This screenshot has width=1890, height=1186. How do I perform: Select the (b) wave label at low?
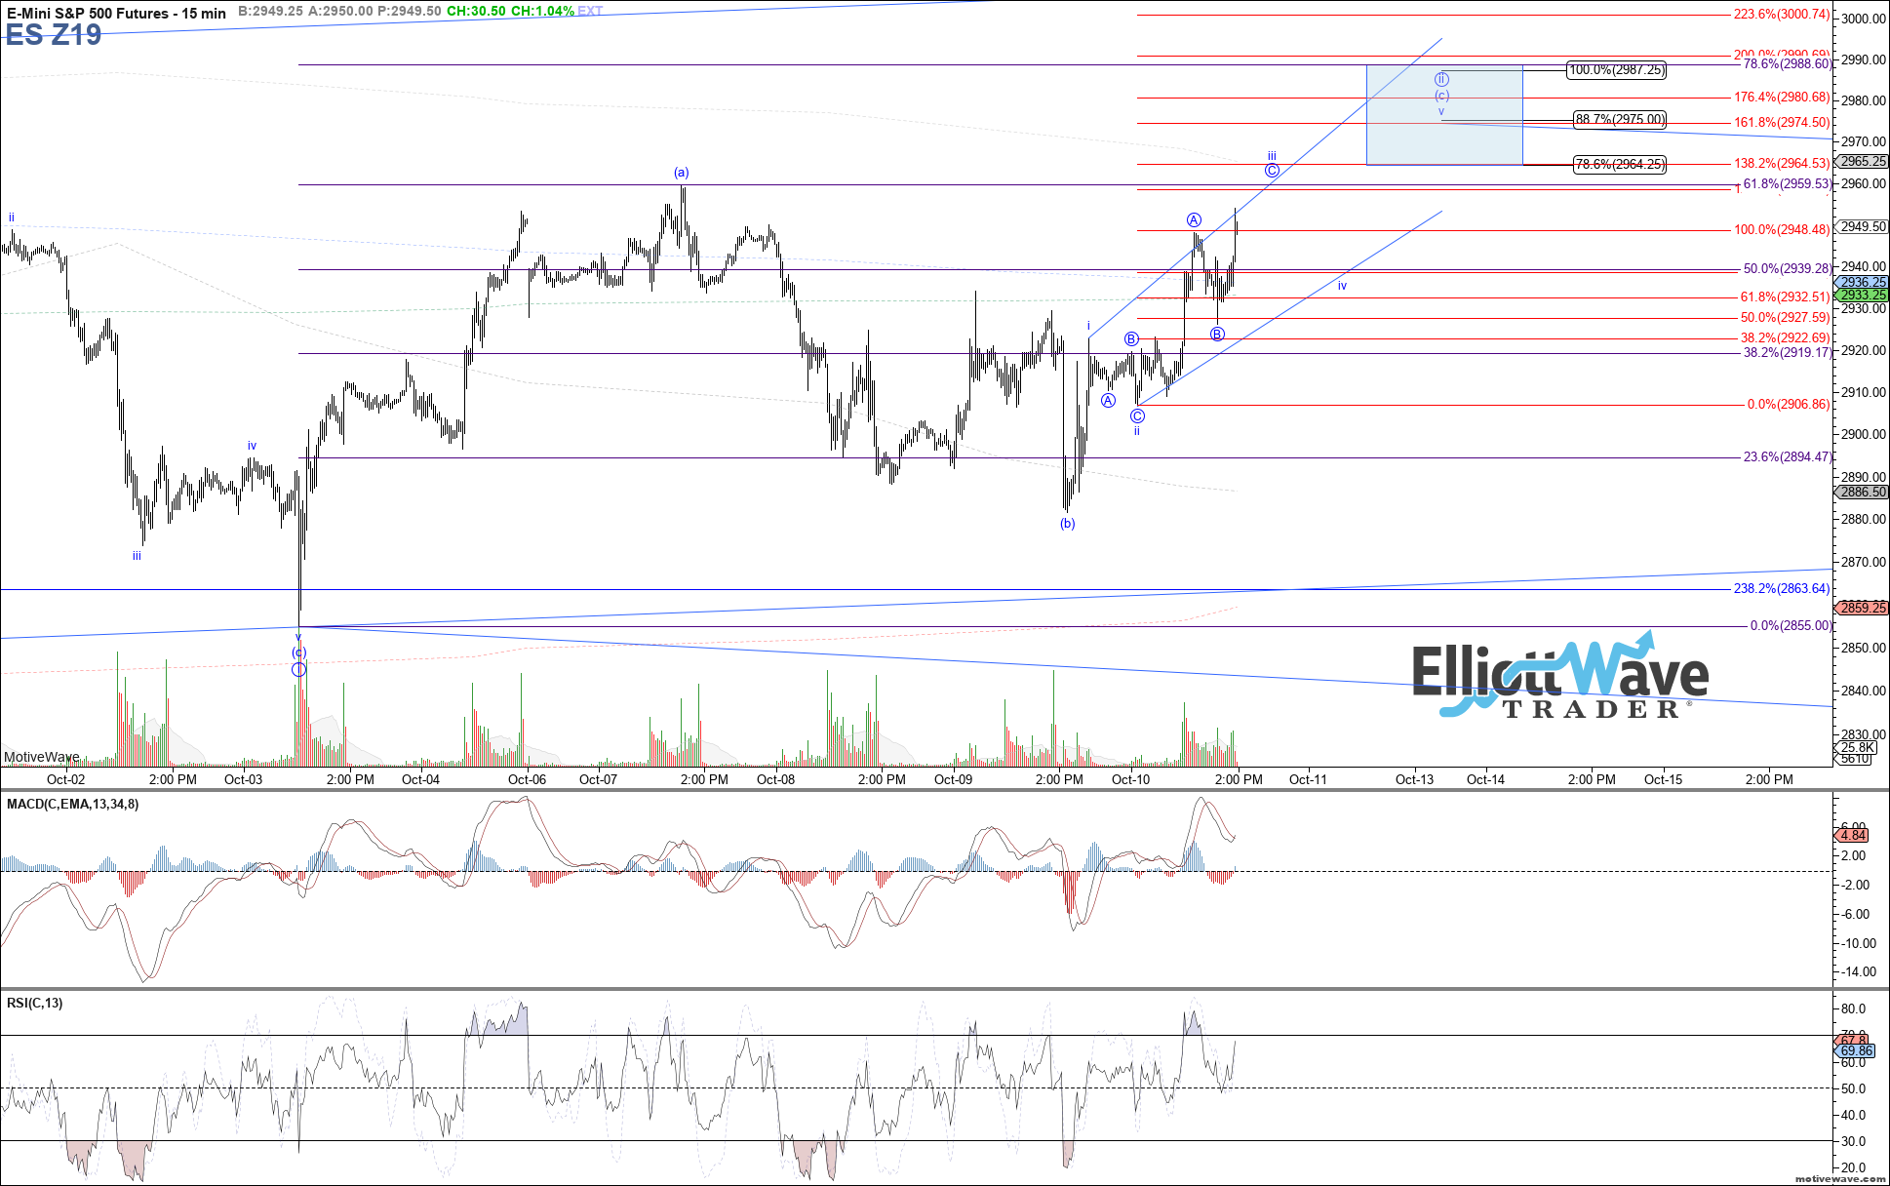point(1067,524)
